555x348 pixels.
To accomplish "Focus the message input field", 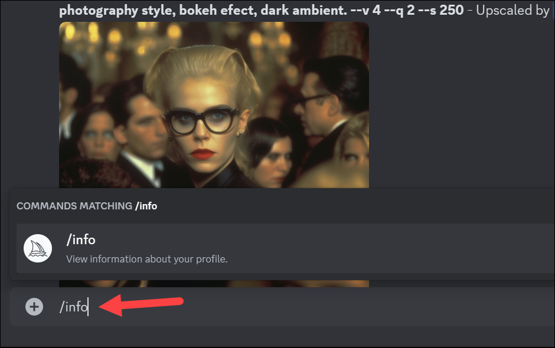I will pos(282,307).
